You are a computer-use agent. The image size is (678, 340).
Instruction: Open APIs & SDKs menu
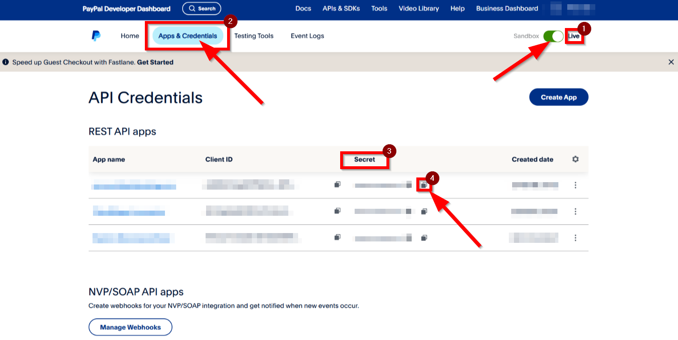pos(341,8)
